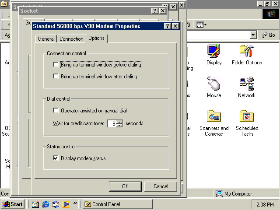
Task: Click the credit card tone seconds field
Action: point(112,123)
